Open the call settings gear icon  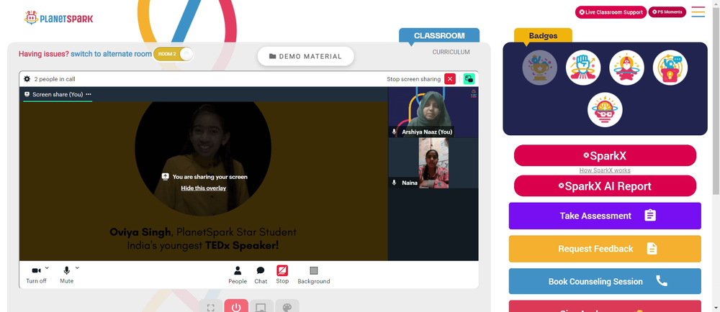pos(27,79)
